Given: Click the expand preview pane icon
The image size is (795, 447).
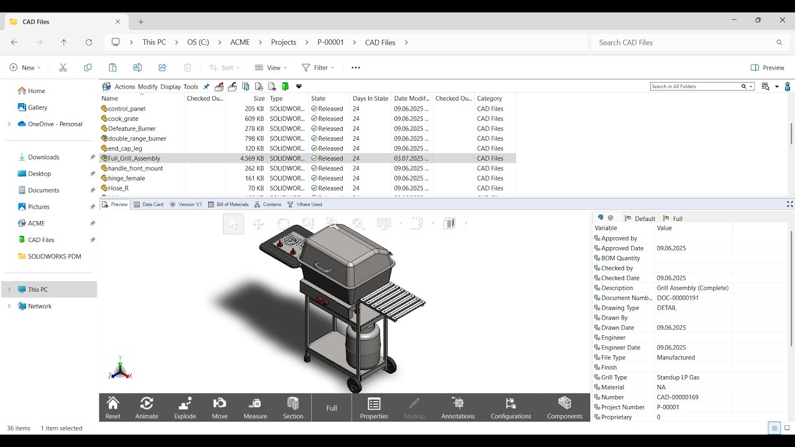Looking at the screenshot, I should pyautogui.click(x=790, y=204).
